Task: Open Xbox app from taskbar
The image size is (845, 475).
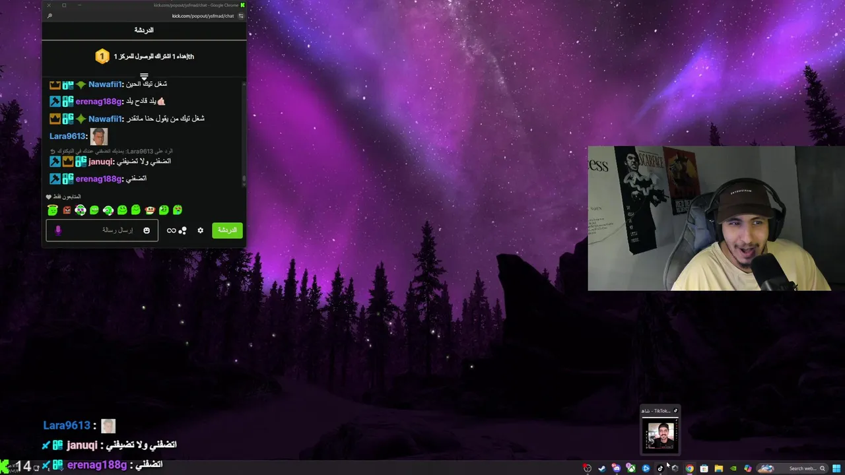Action: (631, 468)
